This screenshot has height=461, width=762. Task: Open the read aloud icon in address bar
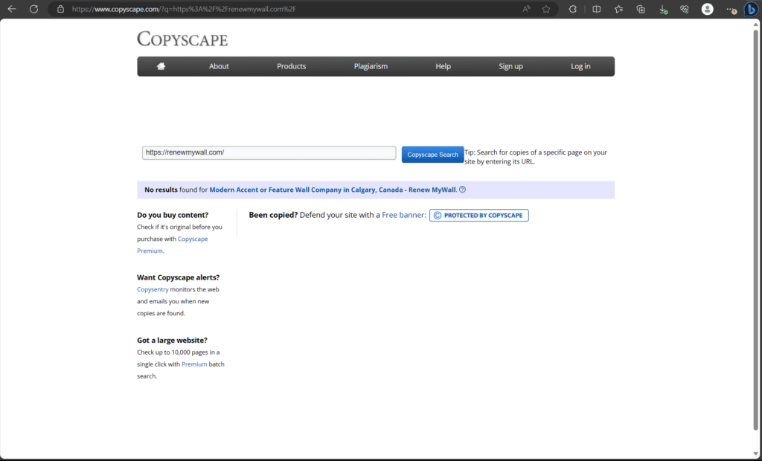click(526, 9)
